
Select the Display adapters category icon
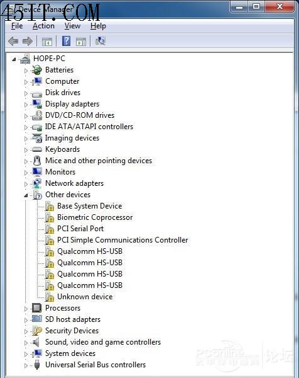click(x=37, y=104)
